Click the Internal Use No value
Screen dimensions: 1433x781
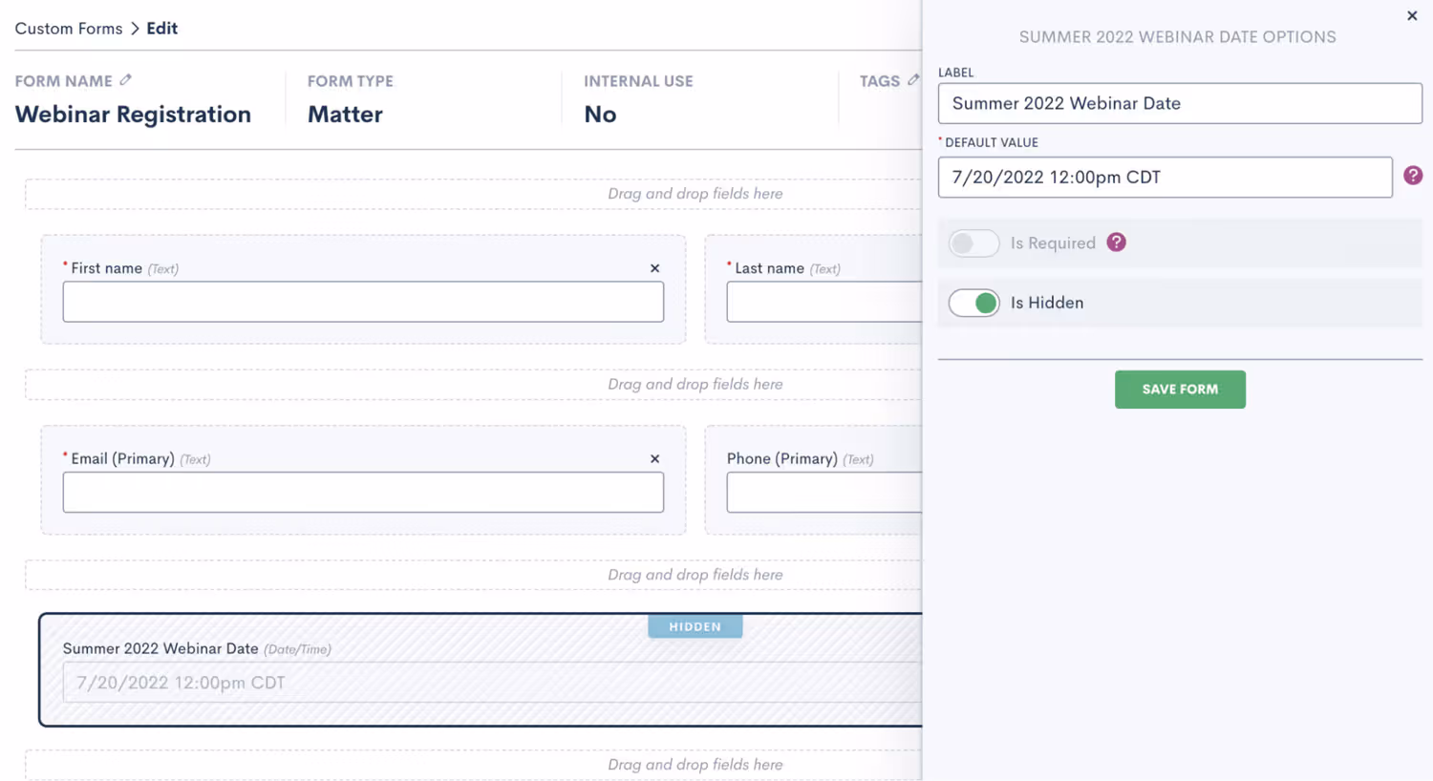pos(600,115)
